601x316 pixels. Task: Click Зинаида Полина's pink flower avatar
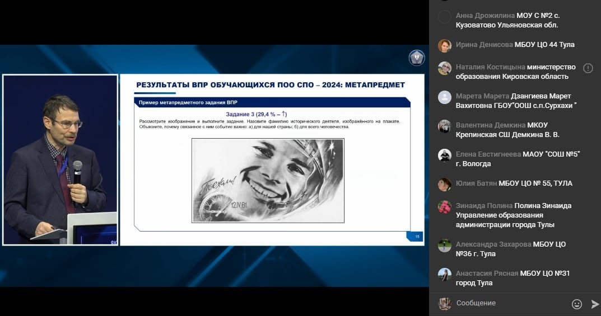click(444, 206)
